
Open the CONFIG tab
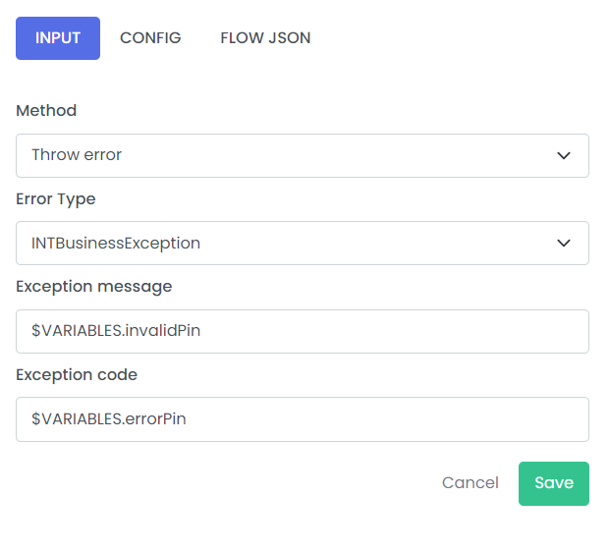coord(150,38)
